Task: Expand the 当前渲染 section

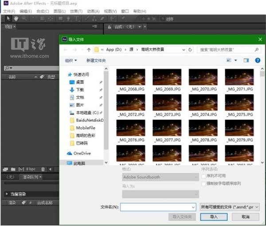Action: pos(7,194)
